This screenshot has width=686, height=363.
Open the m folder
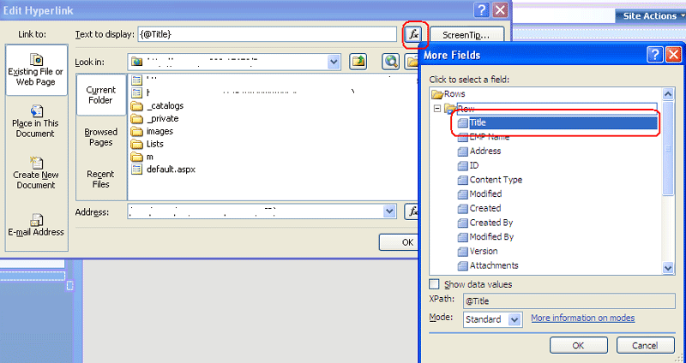[142, 157]
